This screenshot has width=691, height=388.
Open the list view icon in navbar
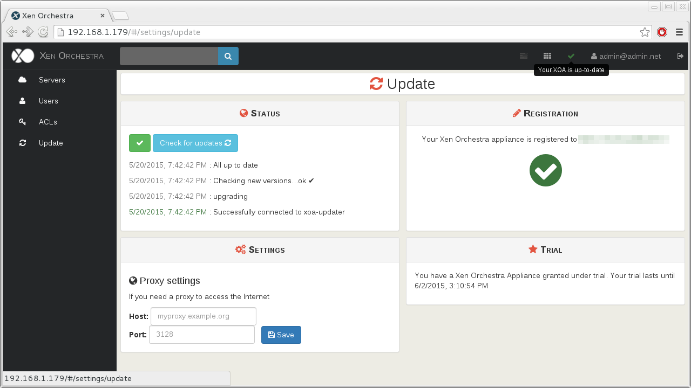pos(523,56)
